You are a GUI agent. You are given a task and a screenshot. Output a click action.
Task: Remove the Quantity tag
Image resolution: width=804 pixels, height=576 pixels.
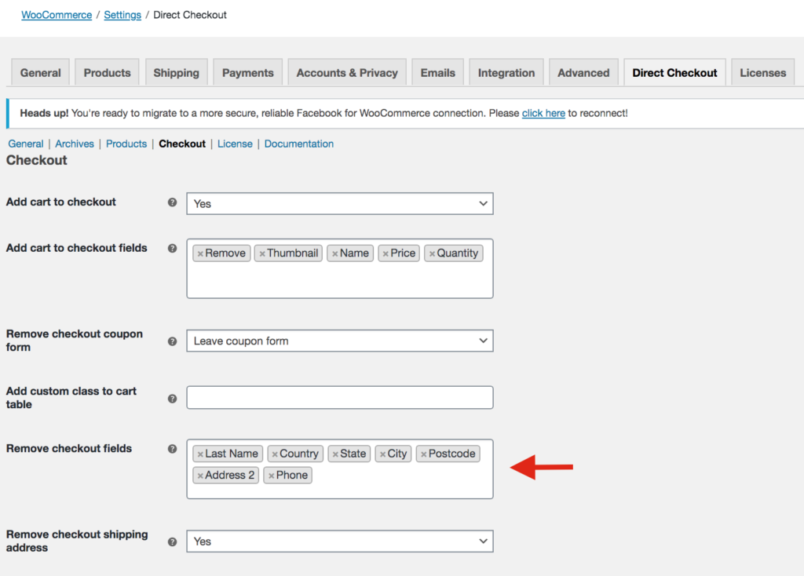tap(433, 253)
